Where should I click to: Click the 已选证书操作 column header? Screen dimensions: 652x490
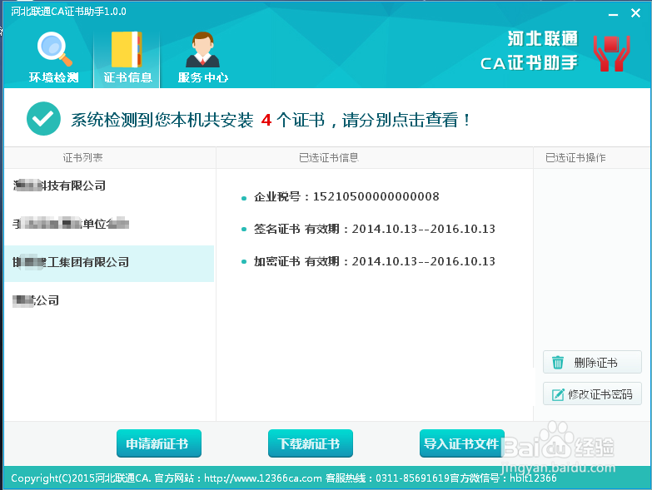coord(575,157)
